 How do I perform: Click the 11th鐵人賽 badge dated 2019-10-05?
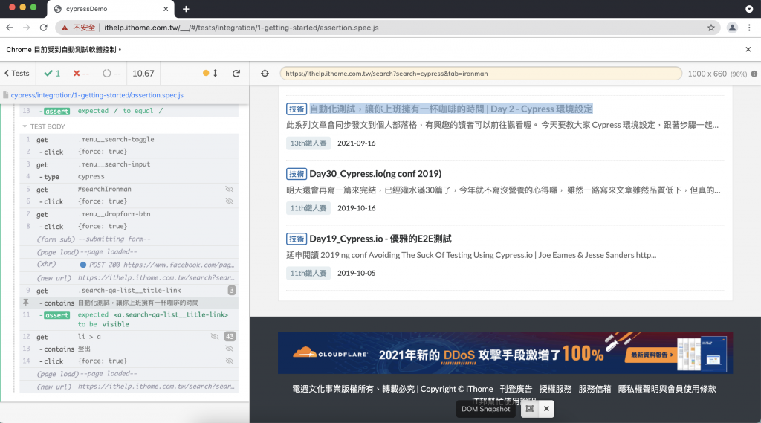click(308, 274)
